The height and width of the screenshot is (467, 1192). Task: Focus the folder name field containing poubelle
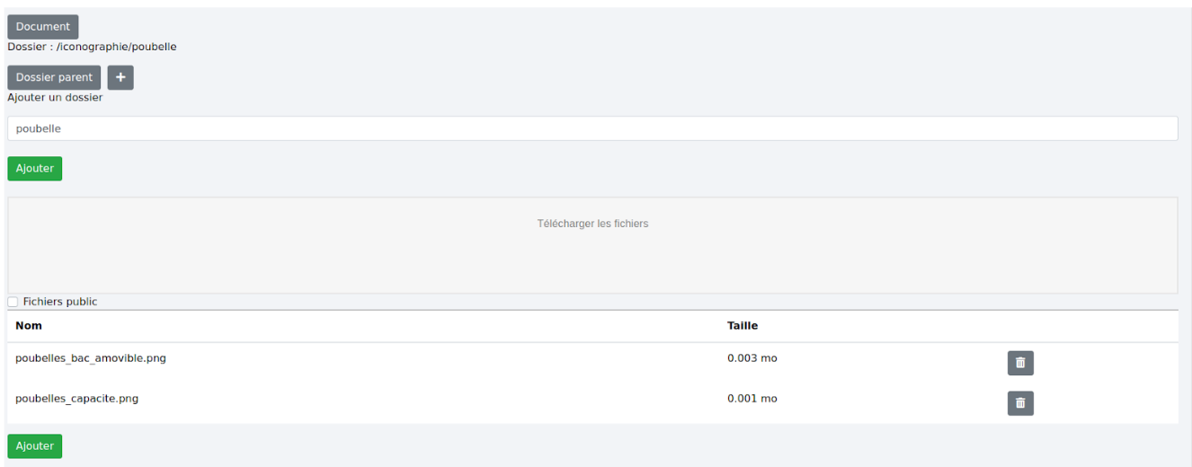592,128
